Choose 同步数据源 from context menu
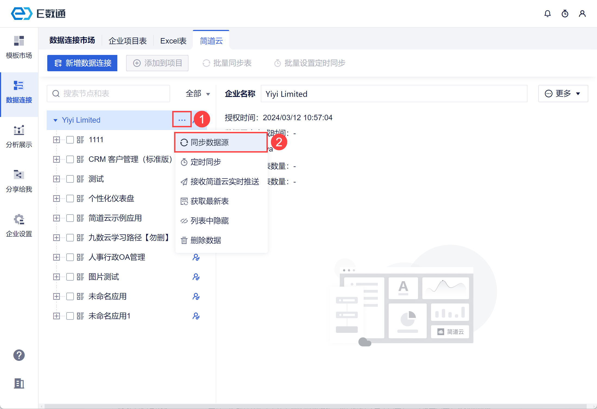This screenshot has height=409, width=597. [x=209, y=142]
